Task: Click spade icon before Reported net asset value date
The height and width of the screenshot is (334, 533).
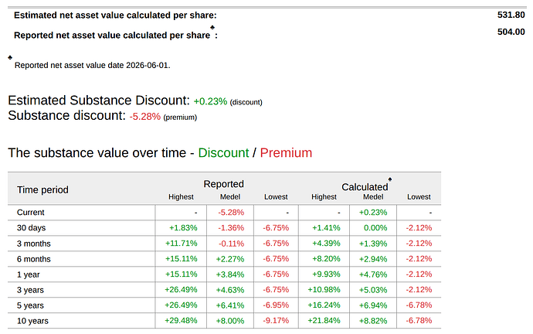Action: (10, 57)
